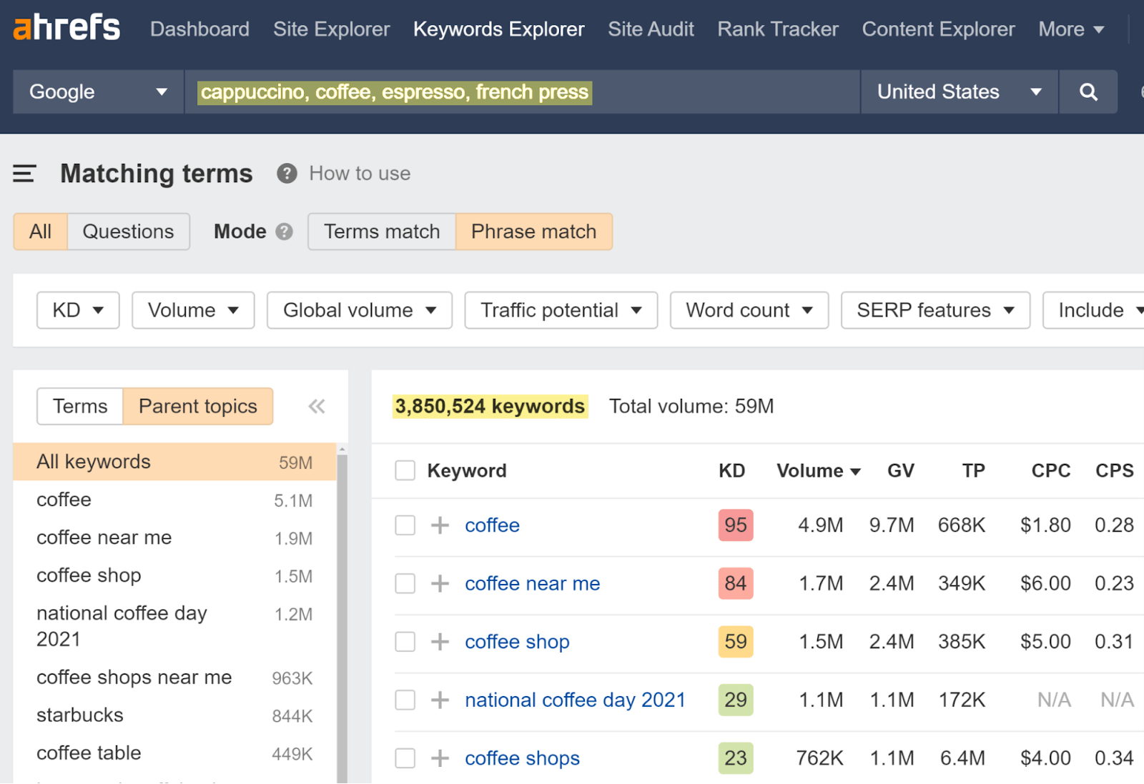Select the Terms tab in left panel
The height and width of the screenshot is (784, 1144).
click(x=80, y=407)
